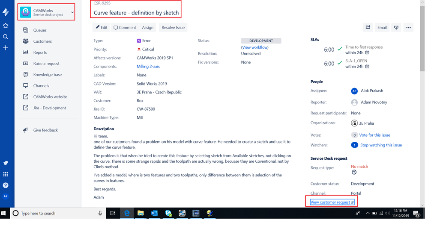Open File Explorer in the taskbar
Image resolution: width=428 pixels, height=240 pixels.
141,214
